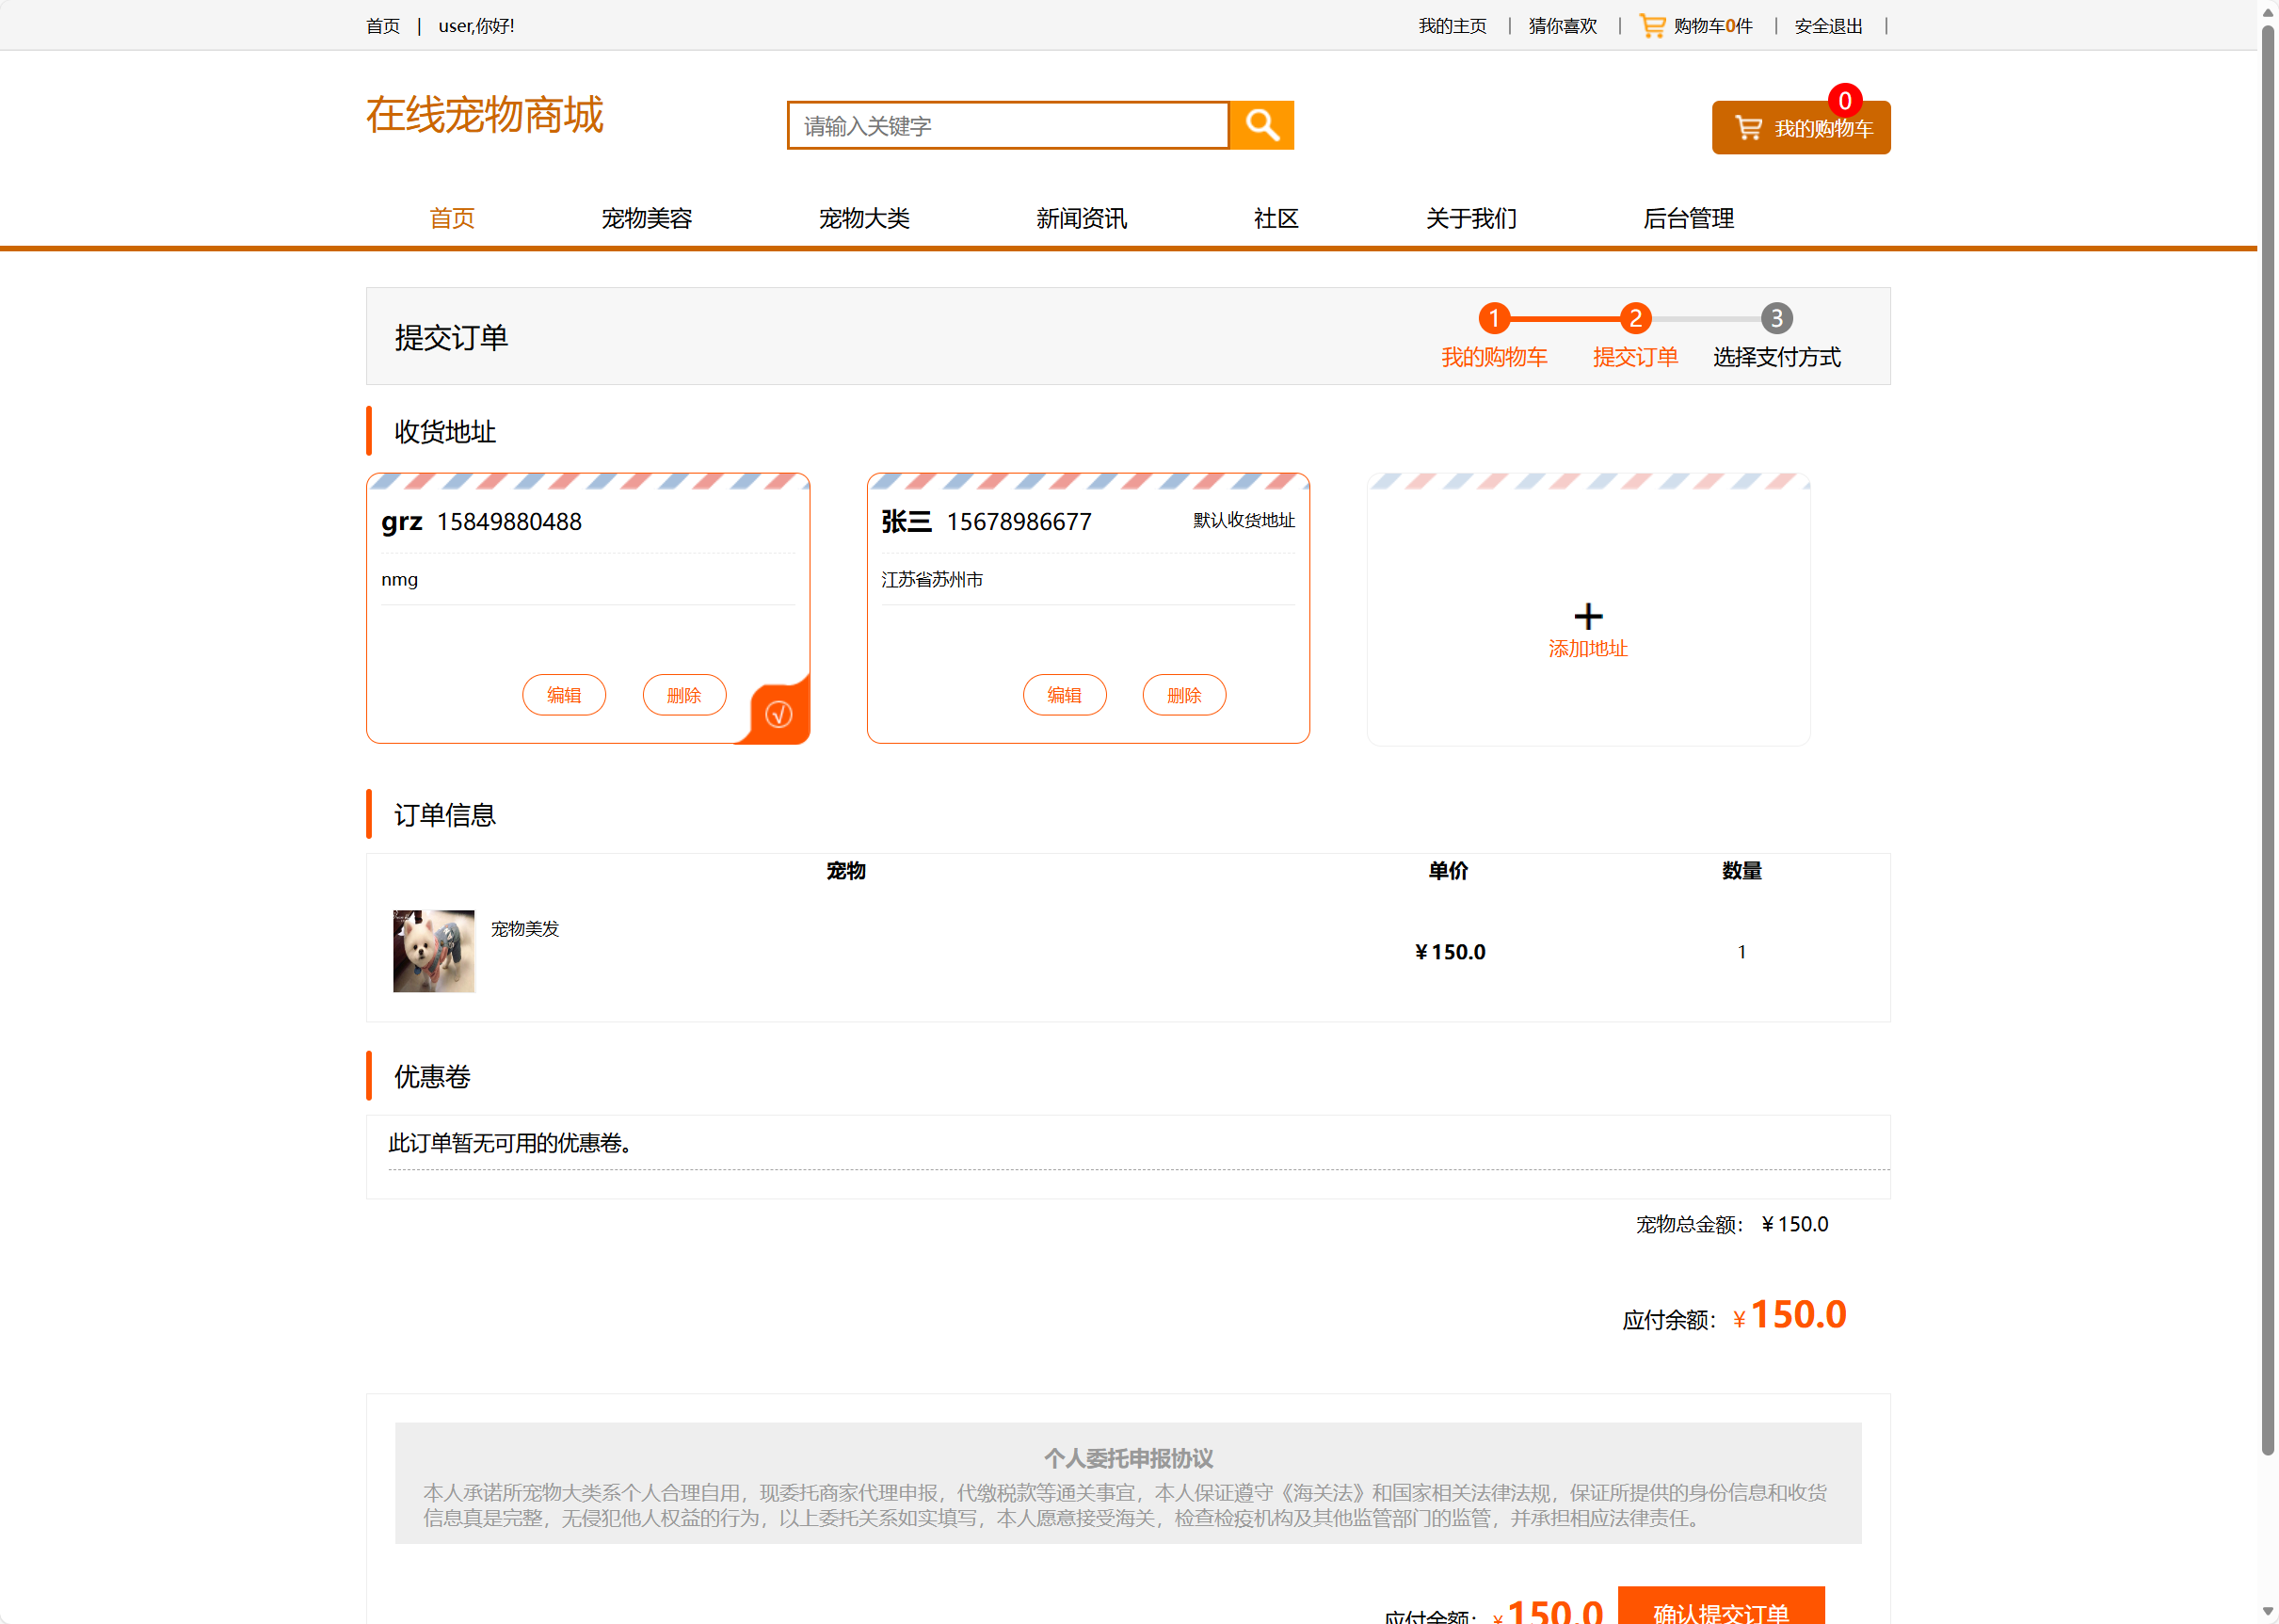Click the search magnifier icon
2279x1624 pixels.
(x=1260, y=125)
